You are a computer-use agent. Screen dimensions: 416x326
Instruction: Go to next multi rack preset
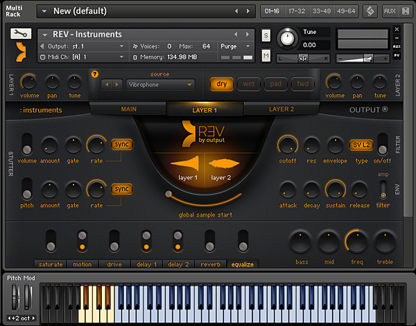[x=248, y=11]
